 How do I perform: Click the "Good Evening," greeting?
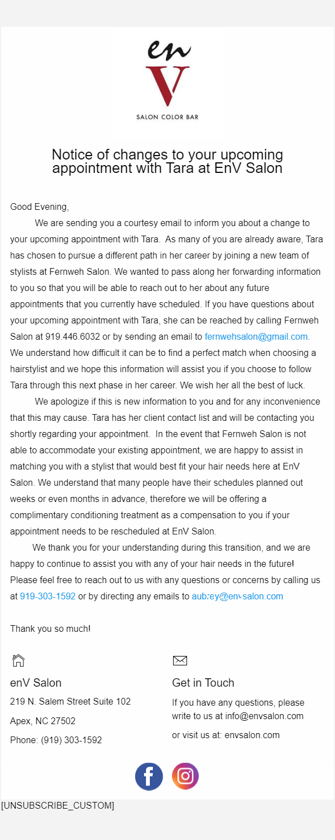pos(40,207)
